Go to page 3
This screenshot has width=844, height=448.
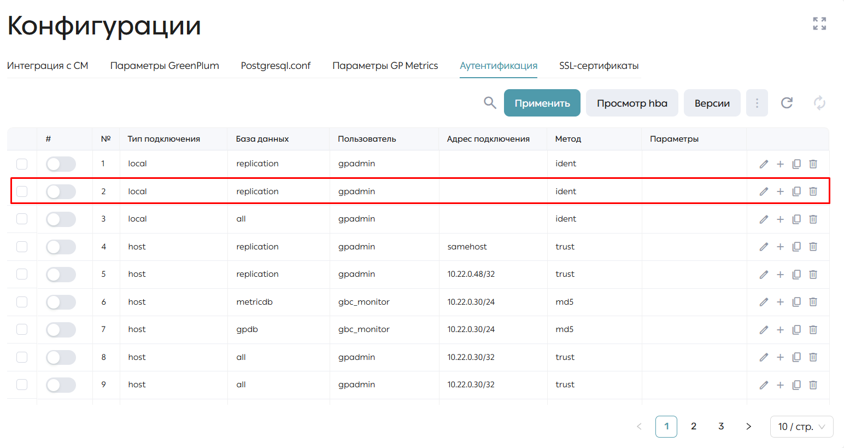point(721,427)
